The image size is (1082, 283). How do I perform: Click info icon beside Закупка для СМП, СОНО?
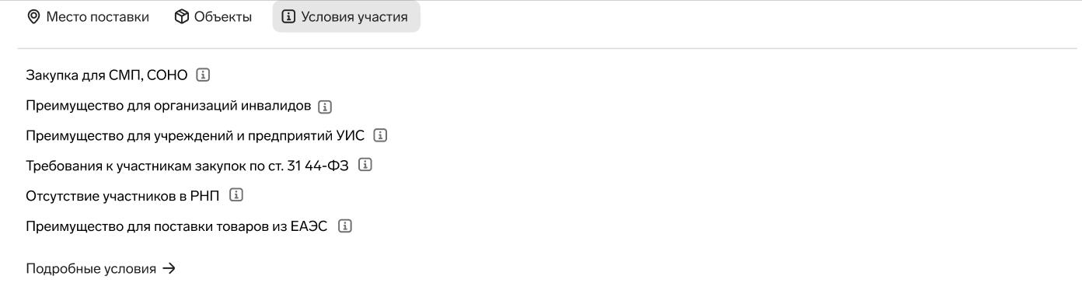204,75
